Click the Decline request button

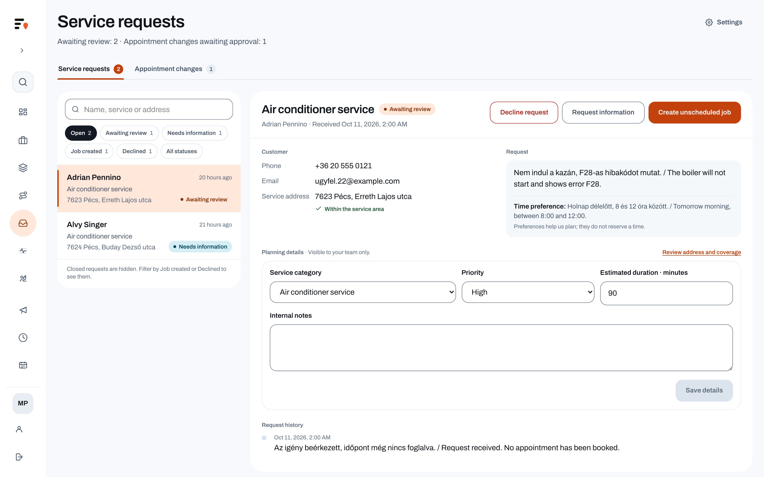pyautogui.click(x=524, y=112)
